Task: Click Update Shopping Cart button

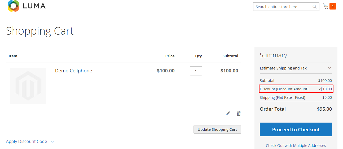Action: tap(217, 129)
